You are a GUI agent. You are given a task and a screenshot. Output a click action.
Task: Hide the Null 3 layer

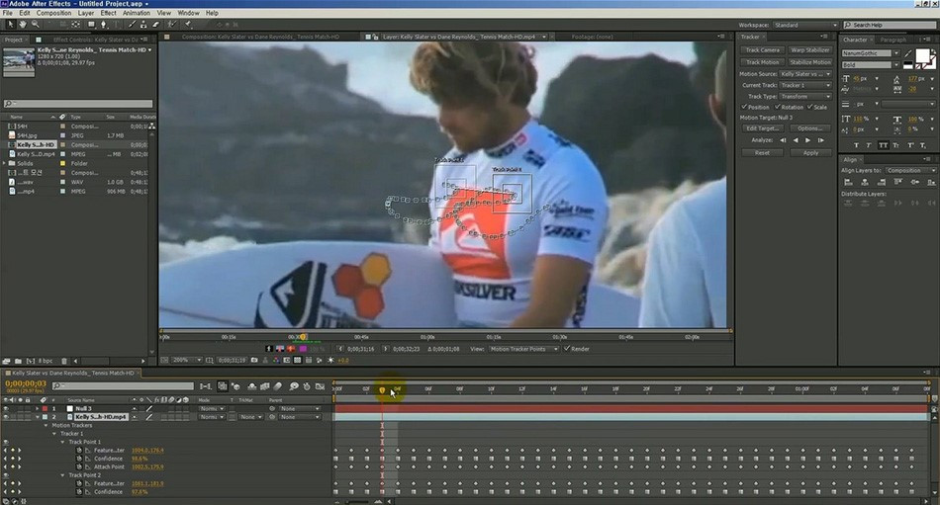6,408
